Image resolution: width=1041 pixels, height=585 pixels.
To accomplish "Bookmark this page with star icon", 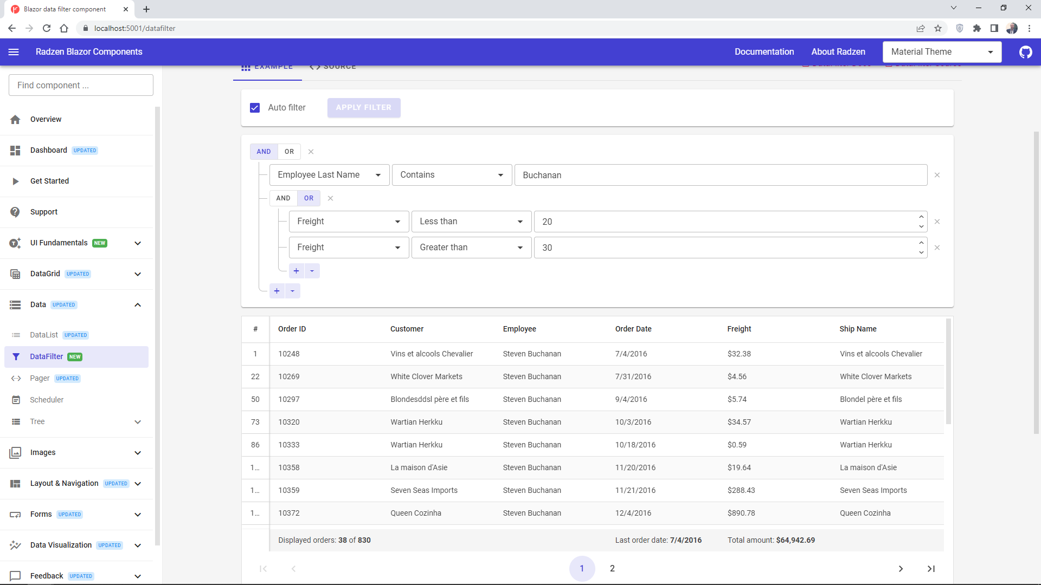I will (x=938, y=28).
